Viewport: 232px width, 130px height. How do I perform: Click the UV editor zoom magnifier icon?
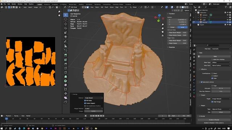click(x=59, y=12)
